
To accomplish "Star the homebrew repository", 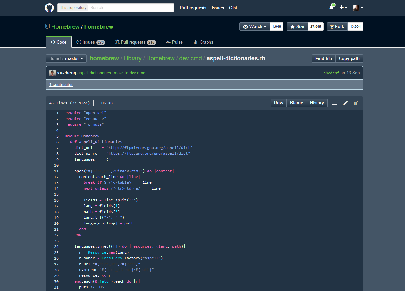I will tap(297, 26).
